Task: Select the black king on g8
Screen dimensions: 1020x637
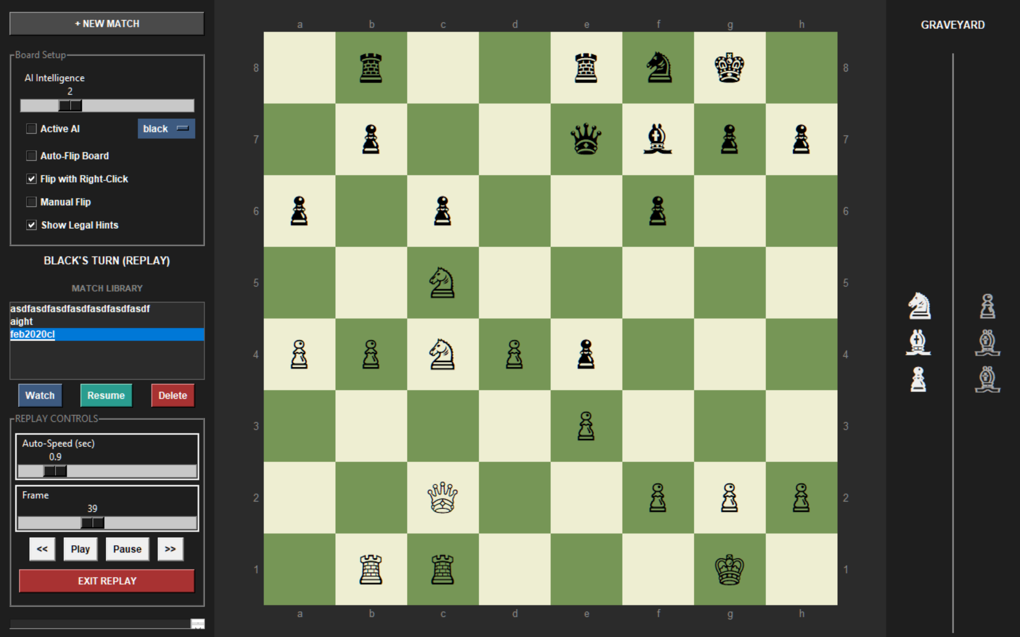Action: click(729, 67)
